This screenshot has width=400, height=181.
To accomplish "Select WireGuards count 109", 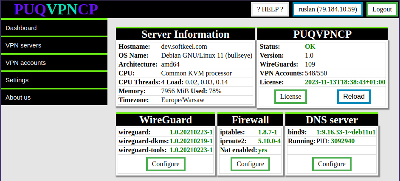I will (x=310, y=64).
